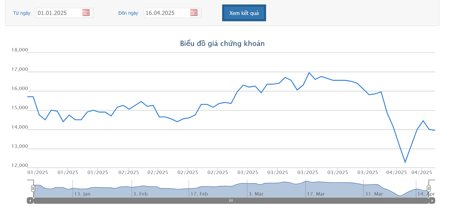The height and width of the screenshot is (210, 449).
Task: Grab the right range handle of navigator
Action: click(429, 188)
